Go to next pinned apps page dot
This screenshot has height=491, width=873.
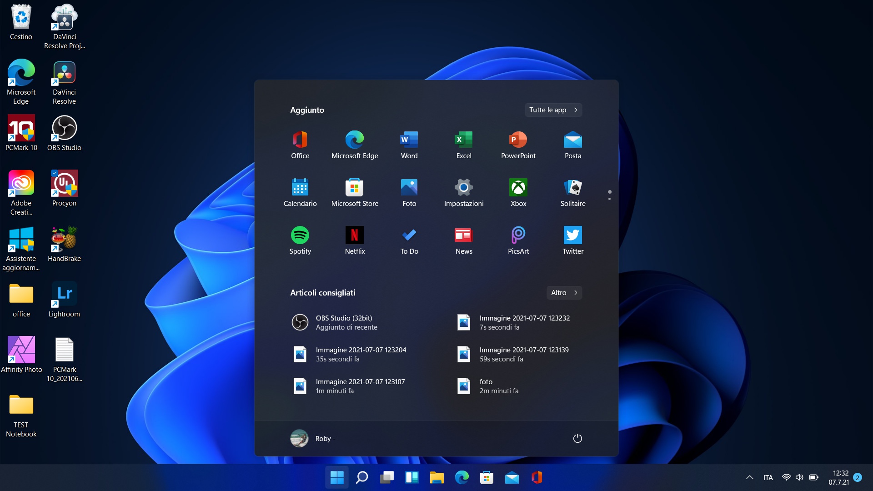(609, 199)
